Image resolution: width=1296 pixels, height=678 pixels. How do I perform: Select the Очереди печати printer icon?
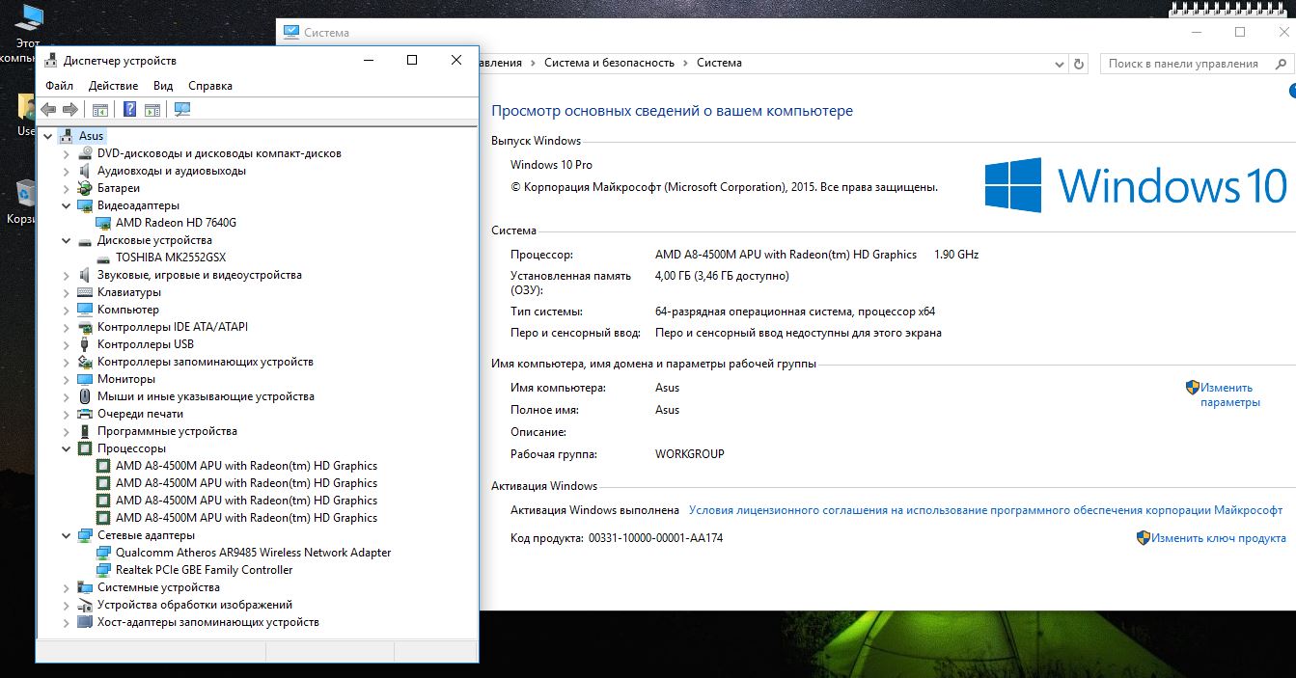tap(85, 414)
